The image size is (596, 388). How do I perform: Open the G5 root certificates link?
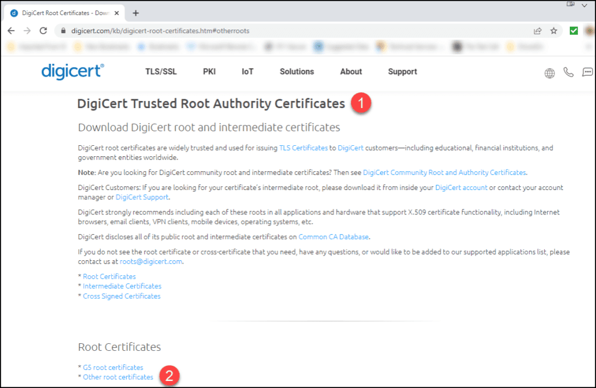[x=113, y=368]
